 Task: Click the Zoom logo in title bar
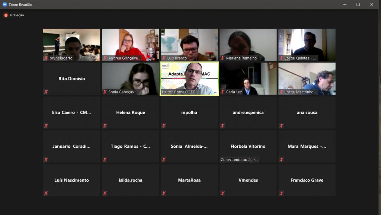point(4,4)
